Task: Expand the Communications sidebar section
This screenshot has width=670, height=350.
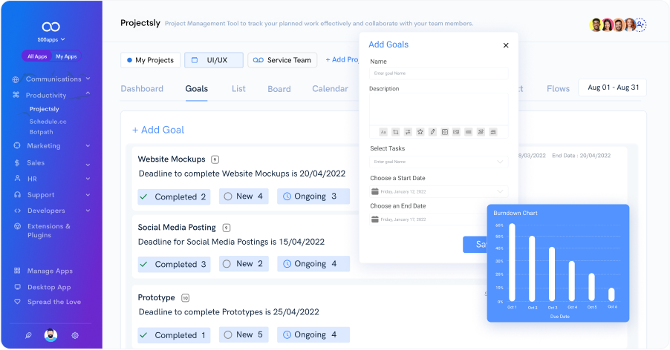Action: (52, 79)
